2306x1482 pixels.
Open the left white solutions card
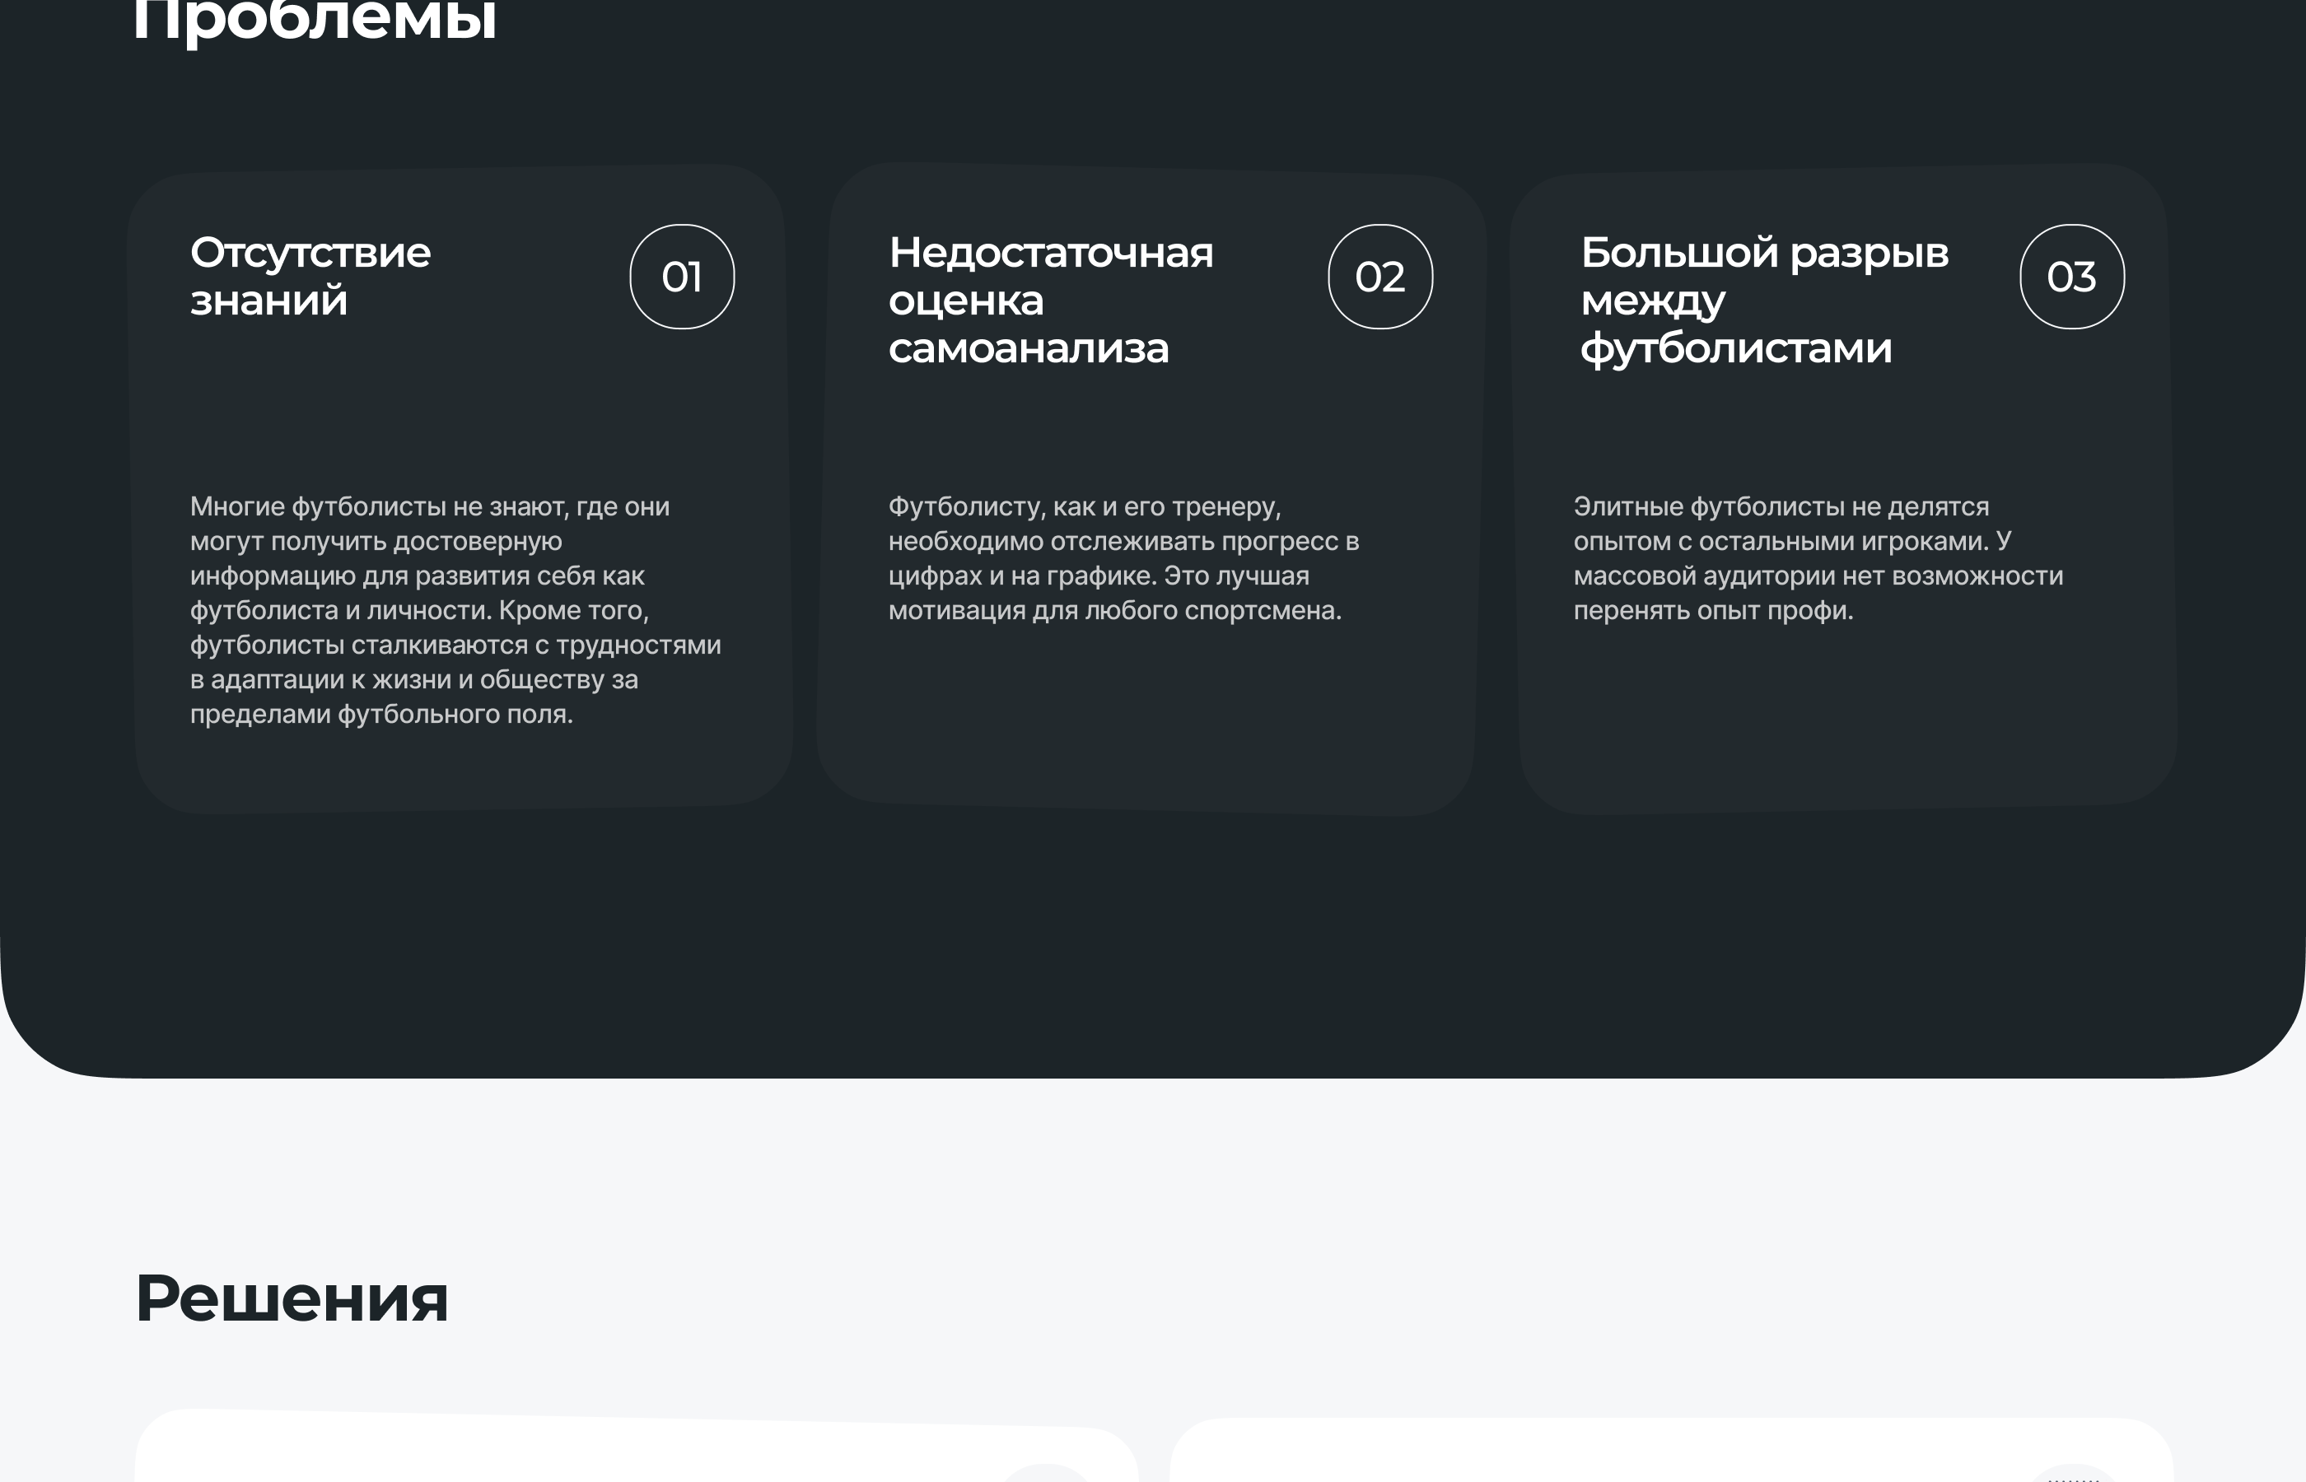(x=577, y=1455)
